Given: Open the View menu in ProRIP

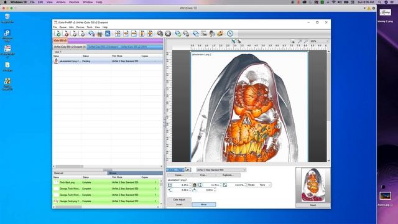Looking at the screenshot, I should pos(97,27).
